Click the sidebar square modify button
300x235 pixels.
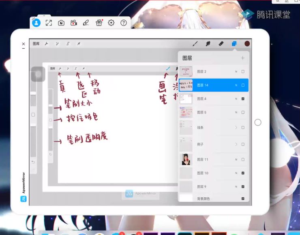click(33, 115)
